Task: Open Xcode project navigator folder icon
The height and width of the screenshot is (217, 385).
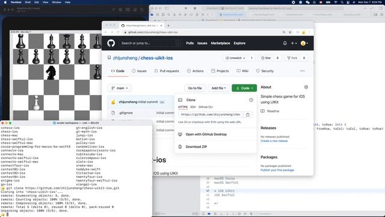Action: 152,14
